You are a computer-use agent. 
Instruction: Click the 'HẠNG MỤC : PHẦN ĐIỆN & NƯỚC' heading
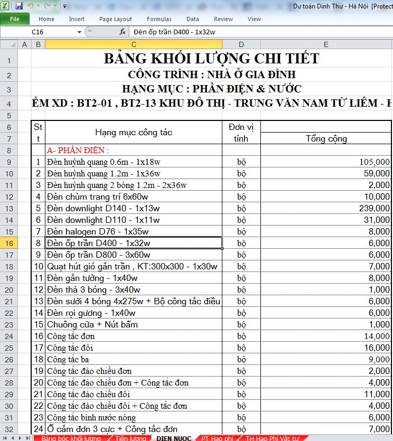point(211,89)
